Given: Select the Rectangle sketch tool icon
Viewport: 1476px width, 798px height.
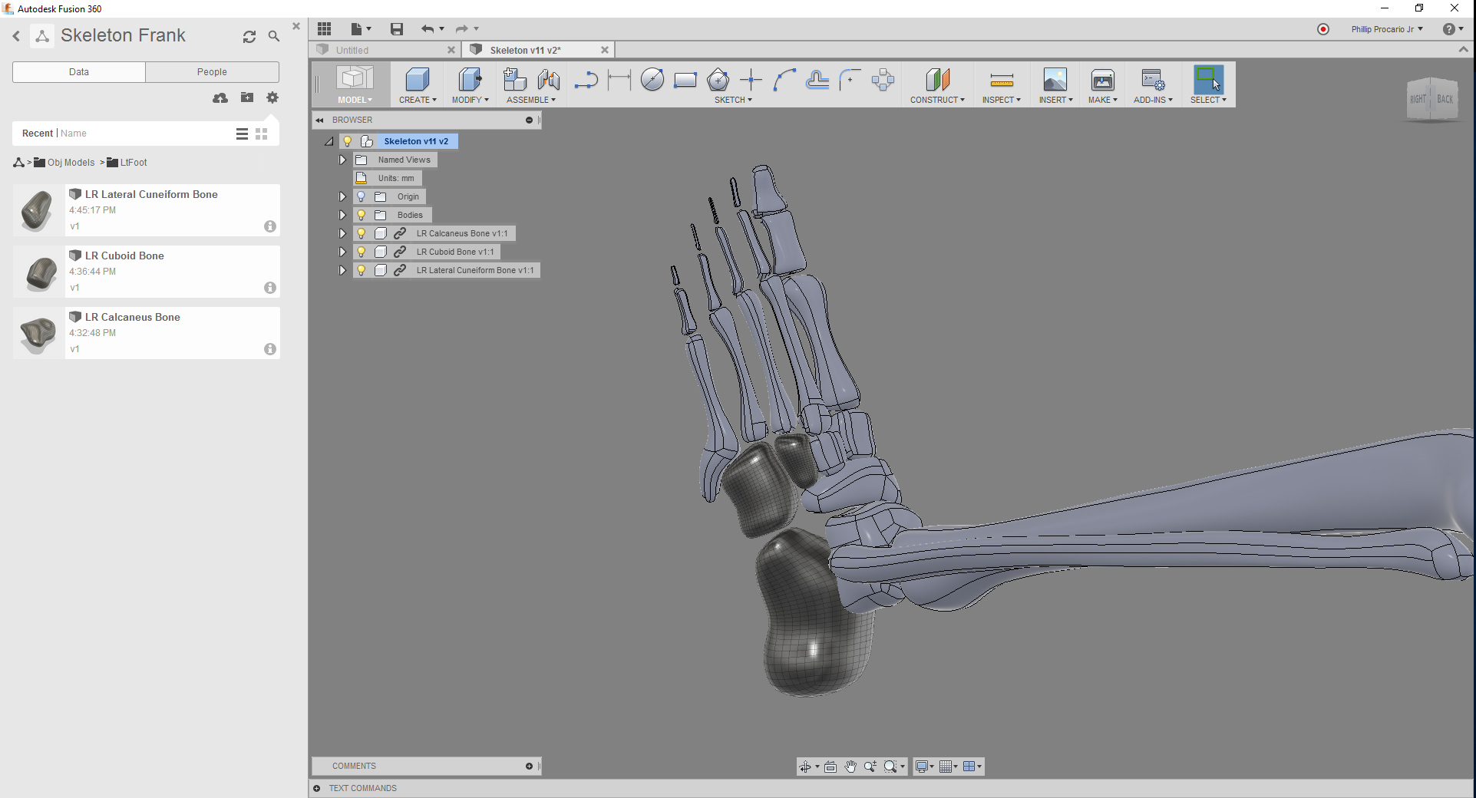Looking at the screenshot, I should click(685, 80).
